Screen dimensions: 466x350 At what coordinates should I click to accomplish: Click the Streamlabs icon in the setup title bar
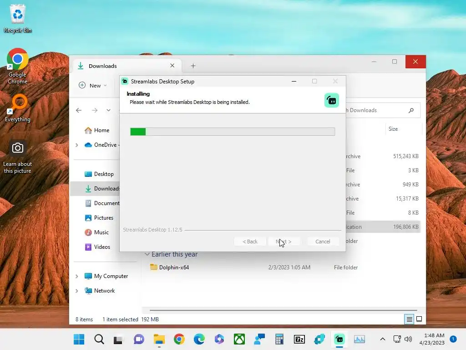point(125,81)
